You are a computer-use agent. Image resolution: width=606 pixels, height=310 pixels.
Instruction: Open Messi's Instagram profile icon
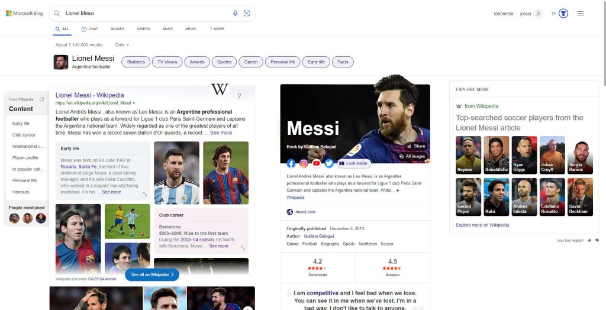pos(304,163)
